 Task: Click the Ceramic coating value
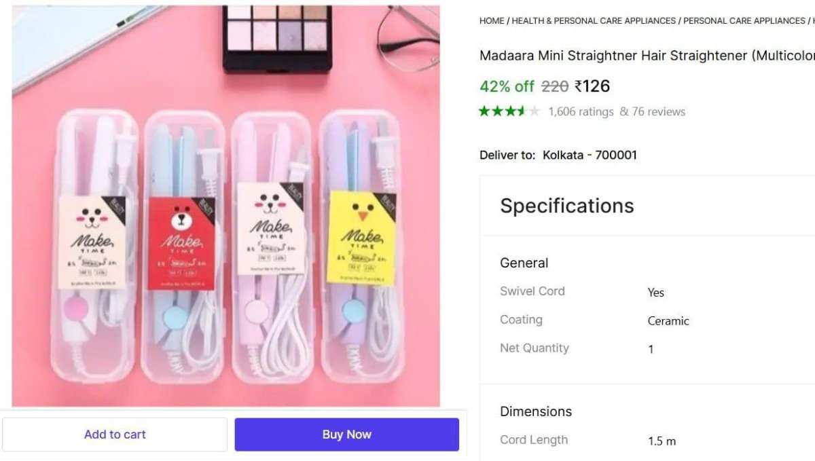(x=668, y=321)
